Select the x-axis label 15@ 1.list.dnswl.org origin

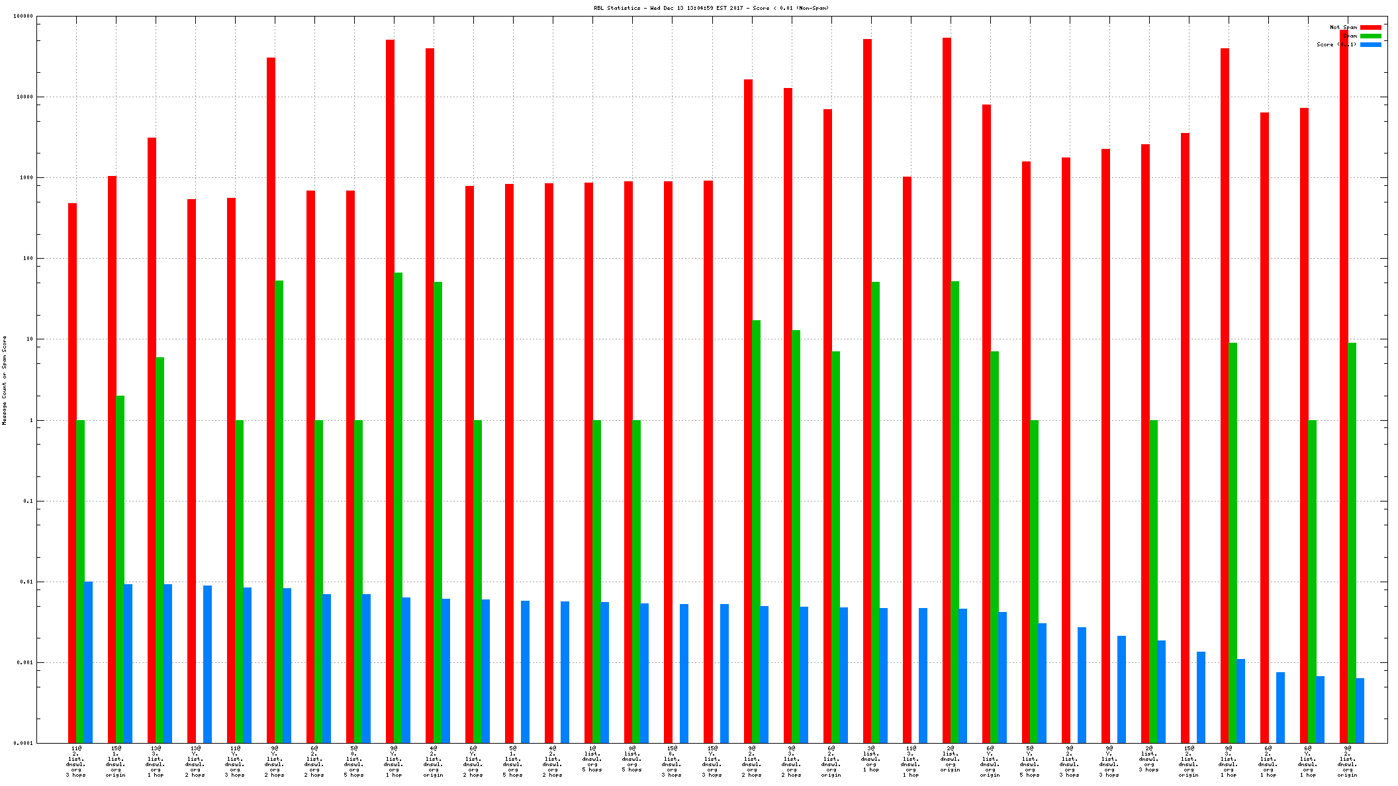[x=116, y=761]
